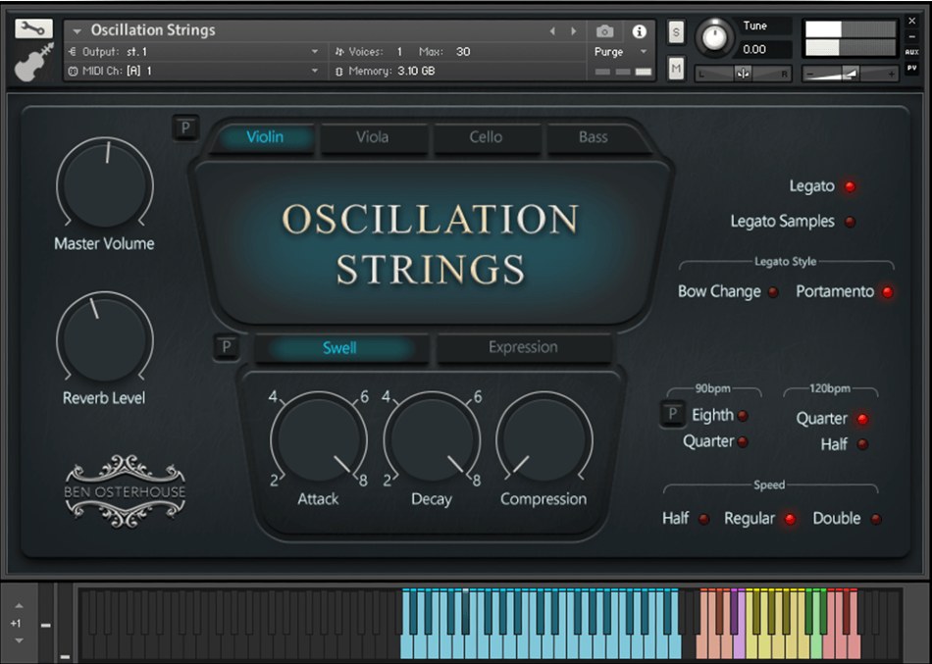The image size is (932, 664).
Task: Solo the instrument with the S icon
Action: (676, 32)
